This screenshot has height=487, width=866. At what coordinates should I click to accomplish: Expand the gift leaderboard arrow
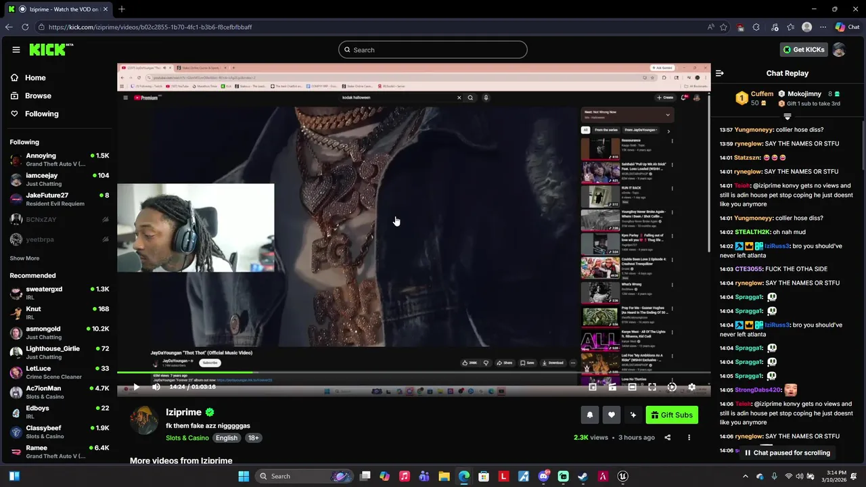click(787, 117)
